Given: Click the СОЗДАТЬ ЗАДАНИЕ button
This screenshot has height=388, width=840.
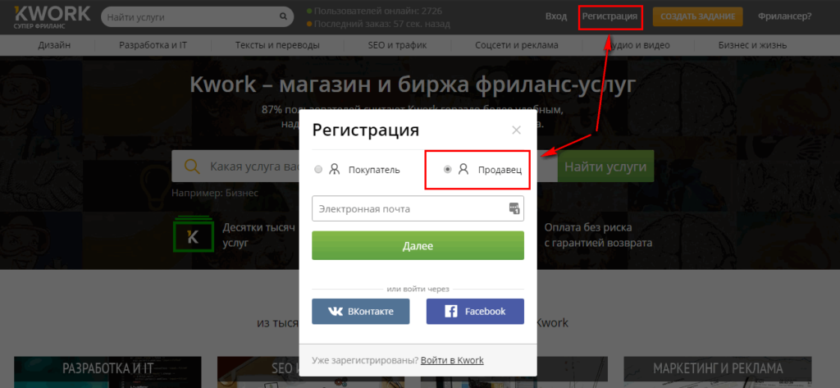Looking at the screenshot, I should [697, 16].
